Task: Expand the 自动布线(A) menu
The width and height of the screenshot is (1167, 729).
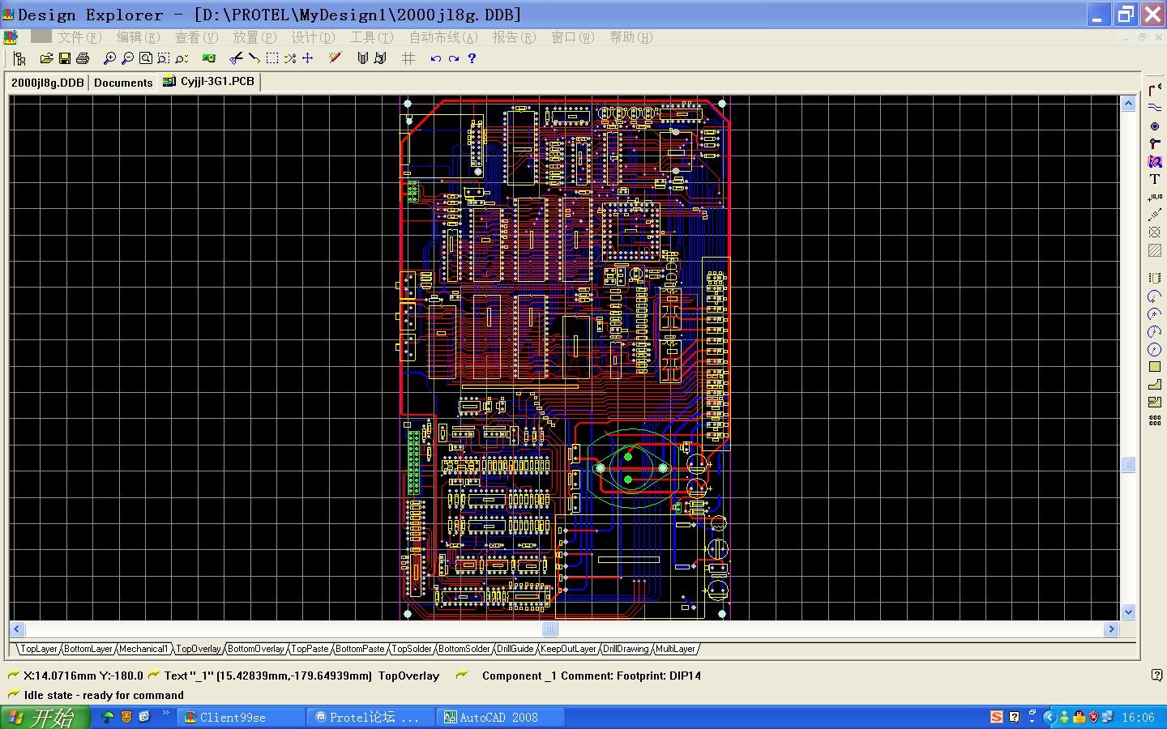Action: 442,37
